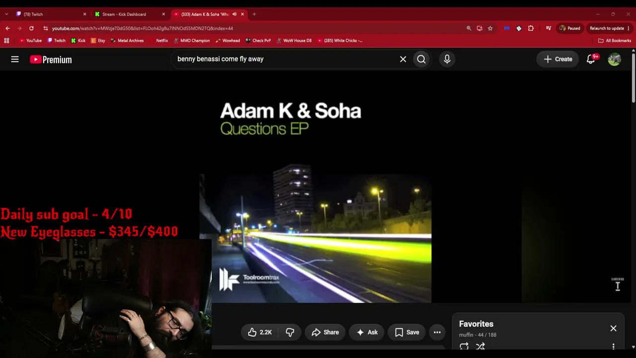Image resolution: width=636 pixels, height=358 pixels.
Task: Open the Chrome zoom magnifier icon
Action: coord(469,28)
